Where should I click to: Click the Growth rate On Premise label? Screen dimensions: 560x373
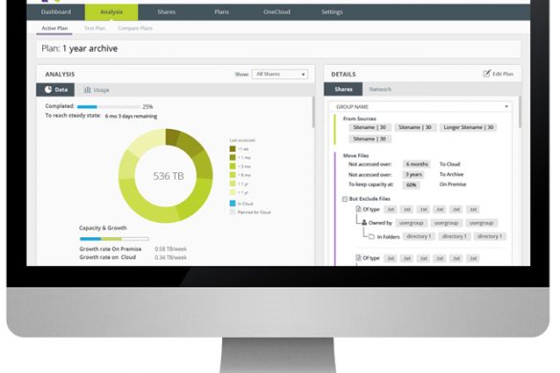[x=110, y=249]
